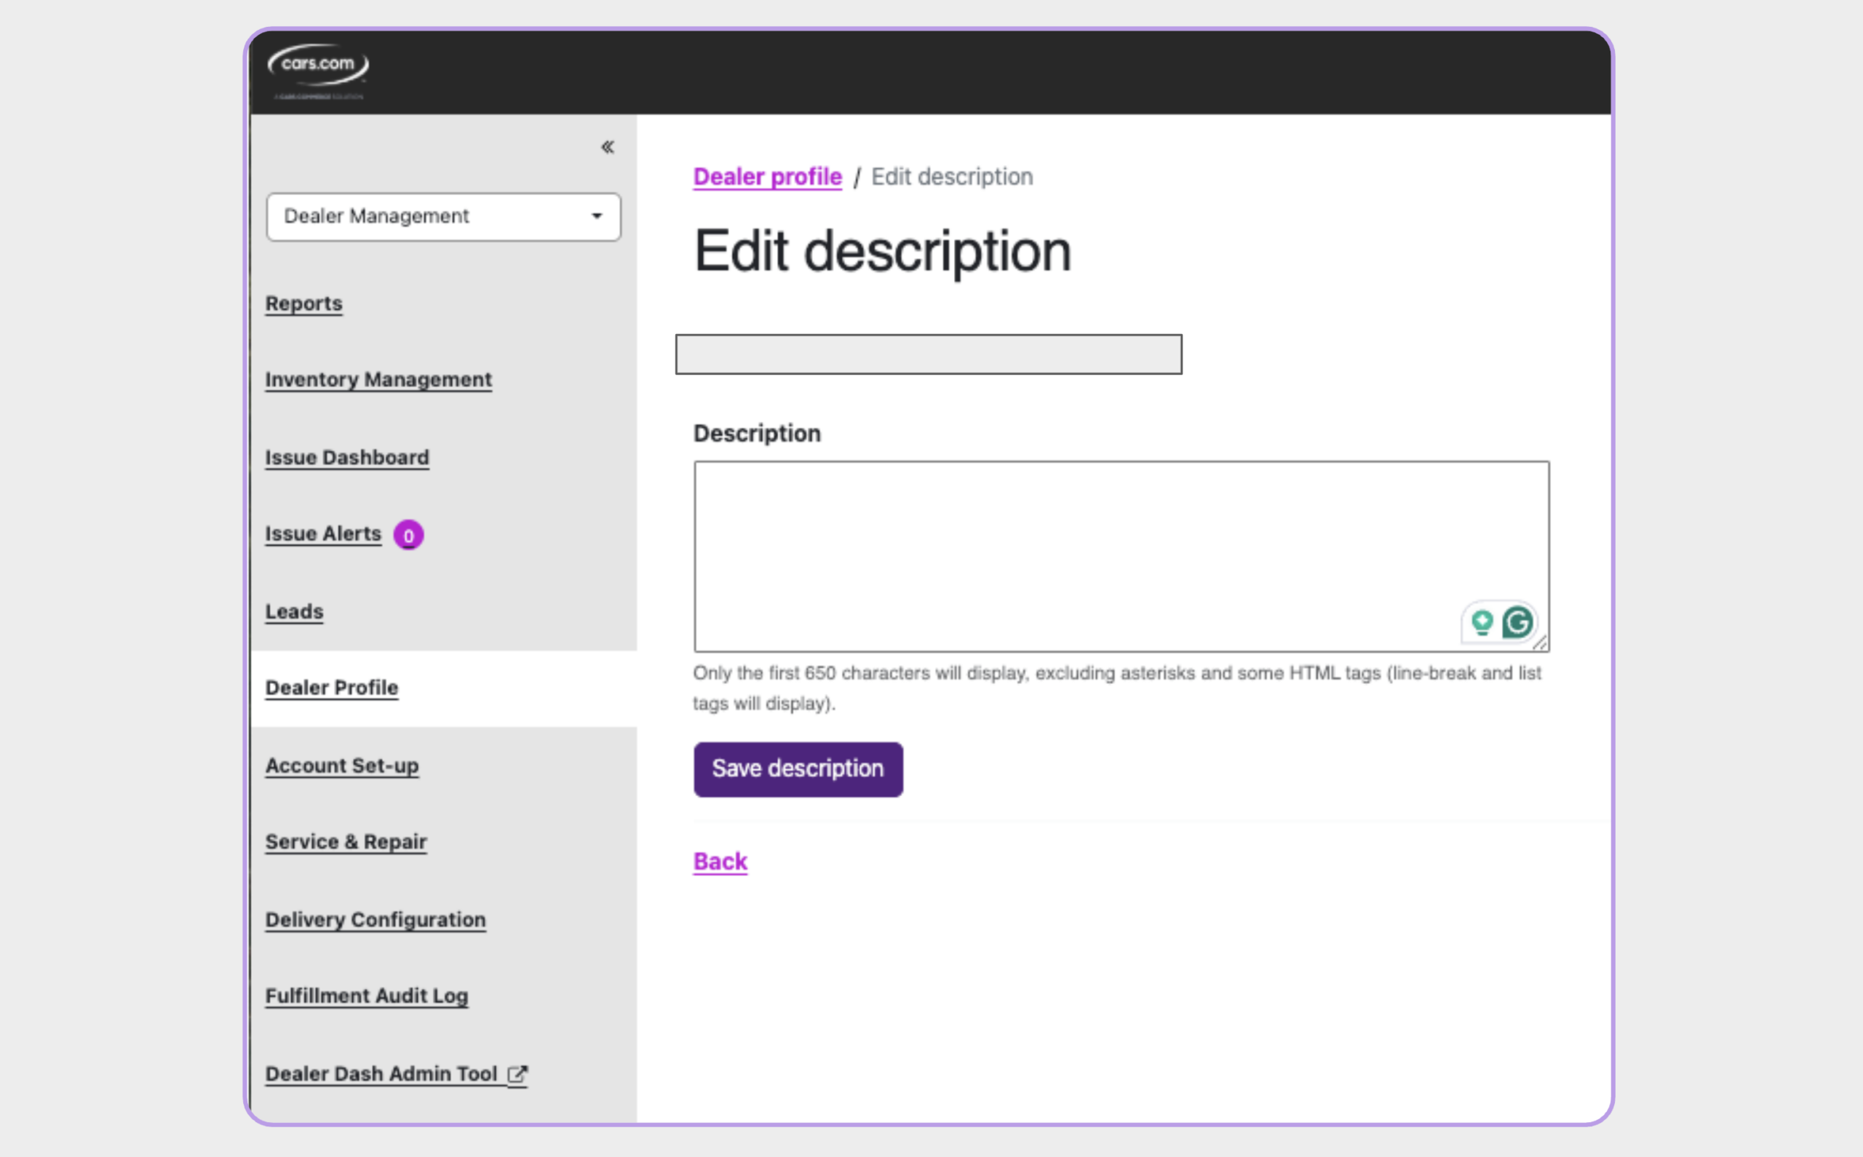Viewport: 1863px width, 1157px height.
Task: Open the Grammarly icon in the text area
Action: [x=1518, y=622]
